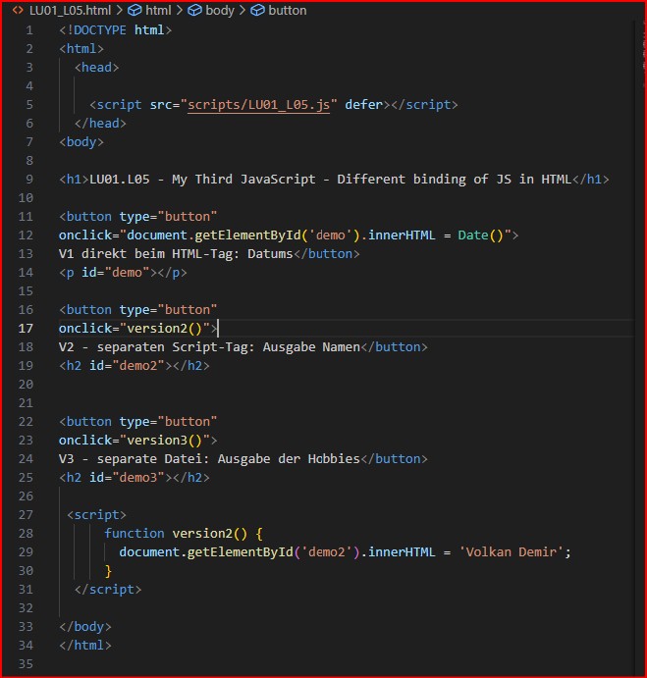Click 'V1 direkt beim HTML-Tag: Datums' text
The width and height of the screenshot is (647, 678).
pos(176,254)
